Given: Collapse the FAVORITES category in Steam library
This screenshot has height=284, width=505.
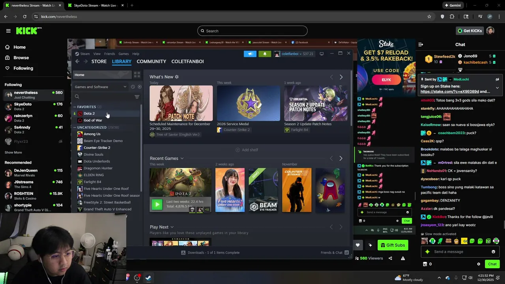Looking at the screenshot, I should tap(75, 107).
